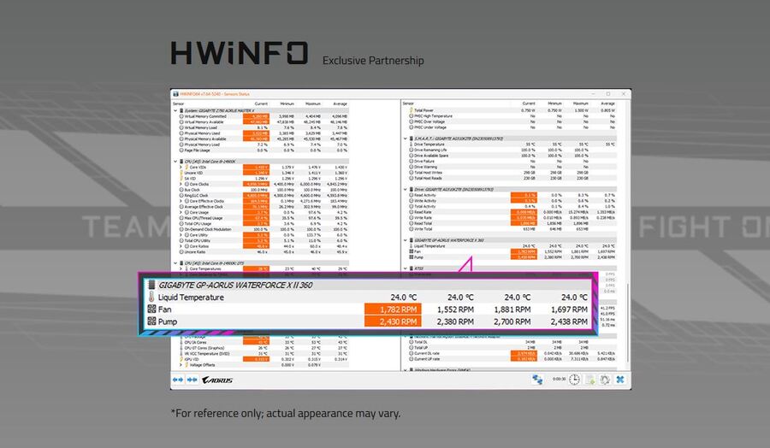770x448 pixels.
Task: Click the right pane Average column header
Action: point(607,103)
